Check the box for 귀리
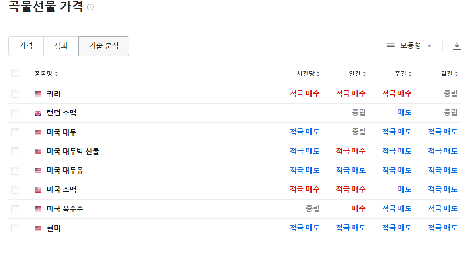 click(x=15, y=94)
